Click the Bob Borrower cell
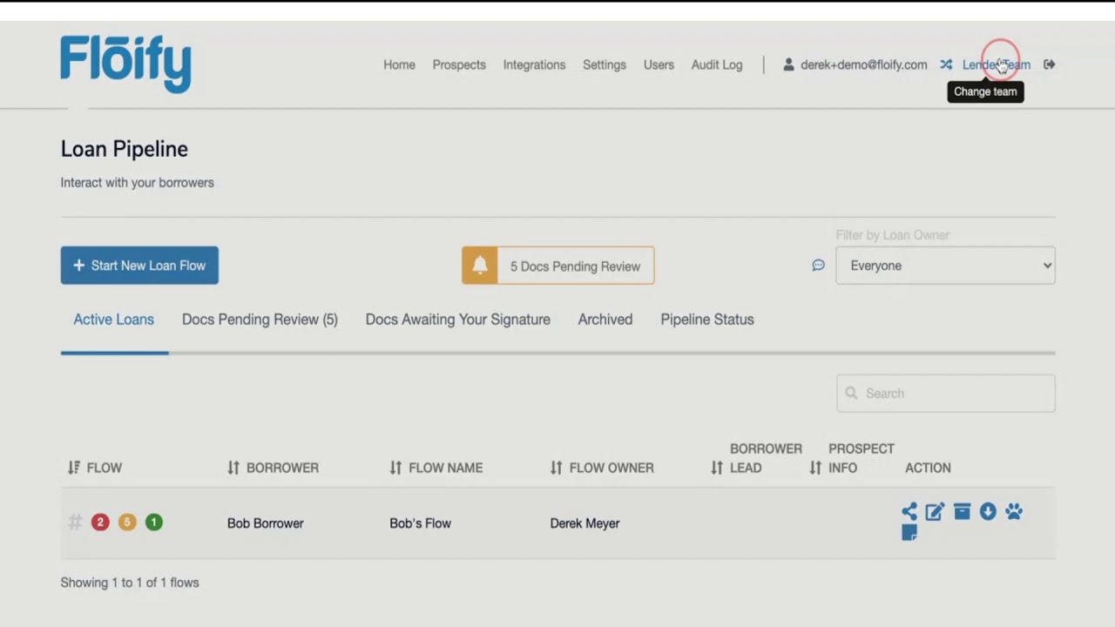 (x=266, y=523)
